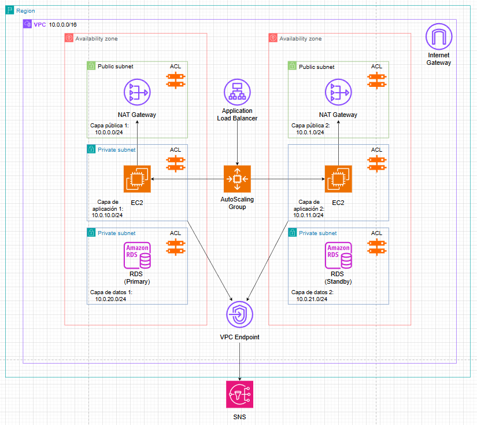Click the Application Load Balancer icon

(x=237, y=92)
